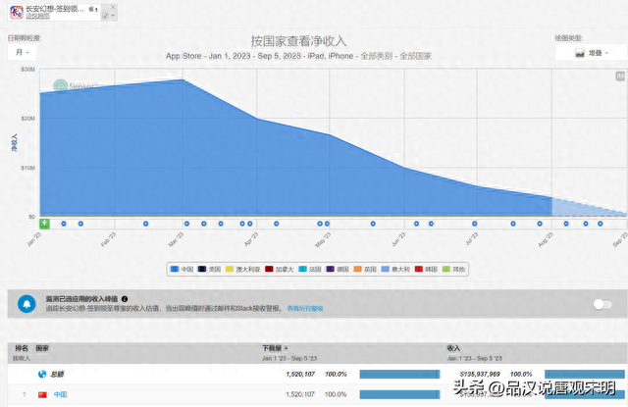Sort by the 国家 column header
The height and width of the screenshot is (407, 628).
tap(42, 348)
